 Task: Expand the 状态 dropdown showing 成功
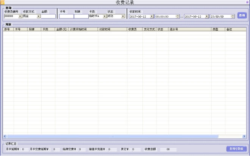pyautogui.click(x=123, y=16)
